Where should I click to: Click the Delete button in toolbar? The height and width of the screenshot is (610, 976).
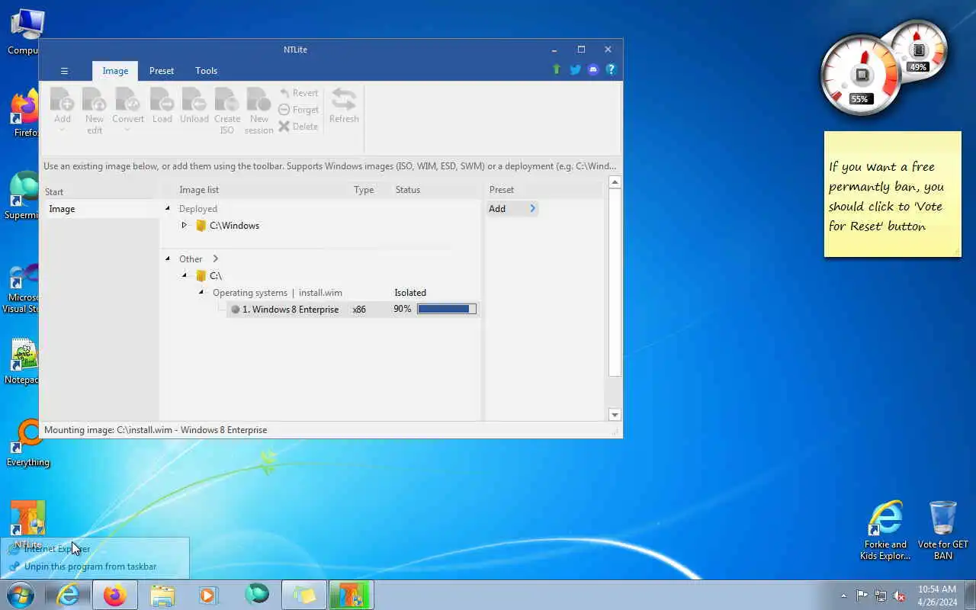tap(298, 127)
